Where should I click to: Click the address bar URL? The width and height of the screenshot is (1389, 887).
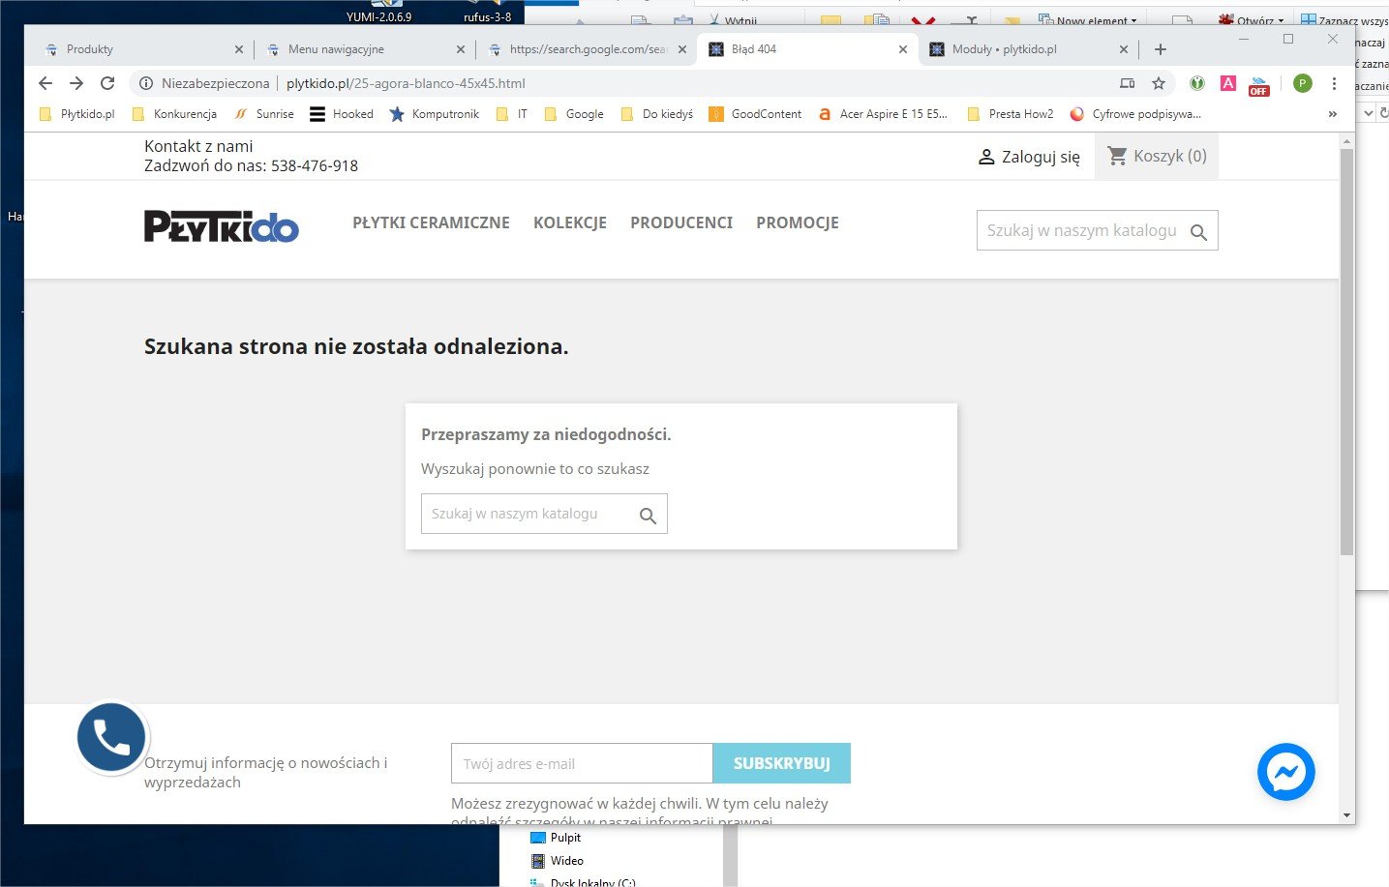tap(406, 83)
